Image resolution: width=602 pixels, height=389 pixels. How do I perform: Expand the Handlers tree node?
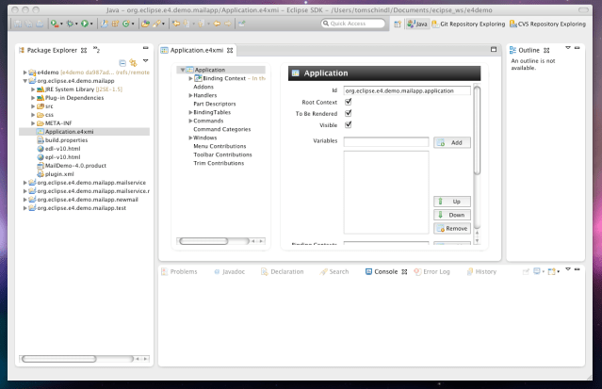click(190, 95)
